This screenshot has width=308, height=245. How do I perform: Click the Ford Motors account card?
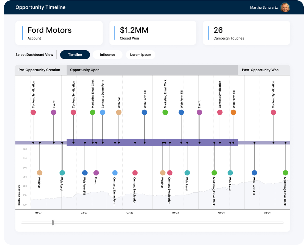coord(59,33)
